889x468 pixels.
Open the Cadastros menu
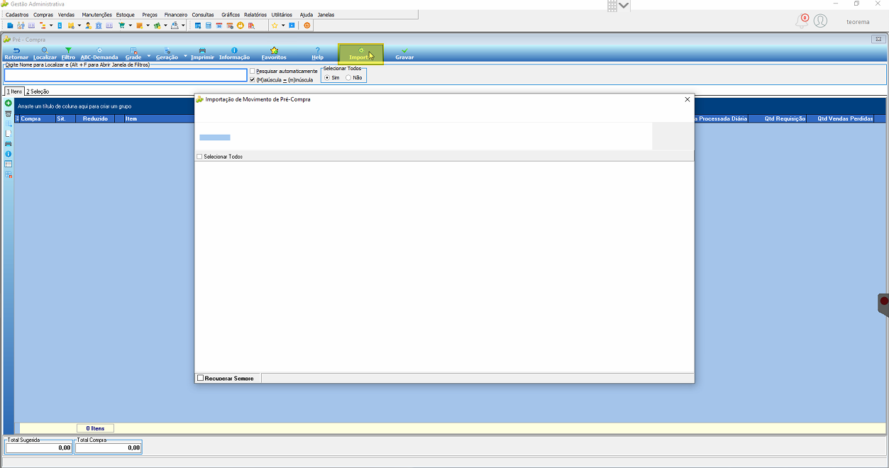point(17,14)
